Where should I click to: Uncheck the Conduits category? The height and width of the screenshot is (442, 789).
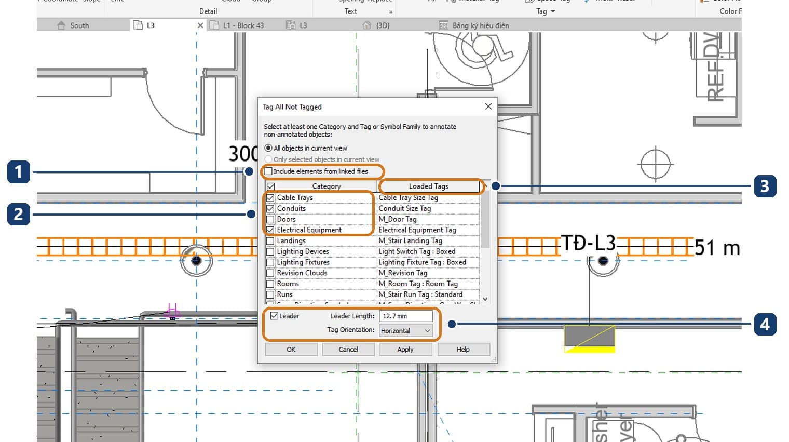coord(270,209)
